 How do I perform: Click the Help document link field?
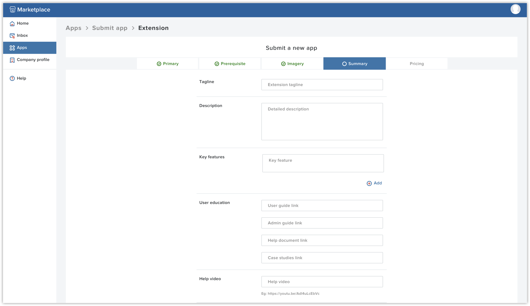pos(322,240)
